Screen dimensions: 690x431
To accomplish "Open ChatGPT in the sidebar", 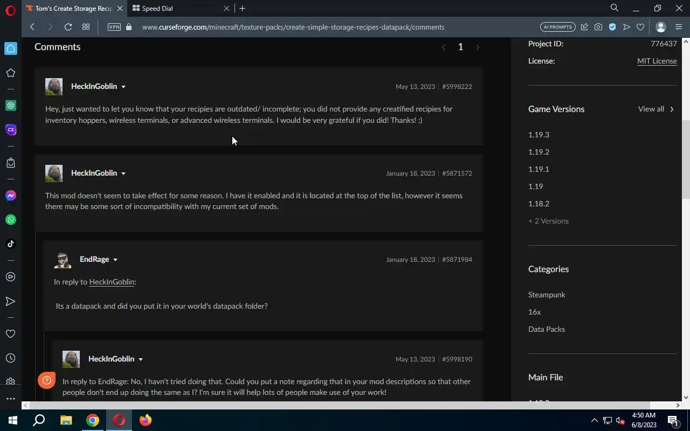I will click(x=10, y=106).
